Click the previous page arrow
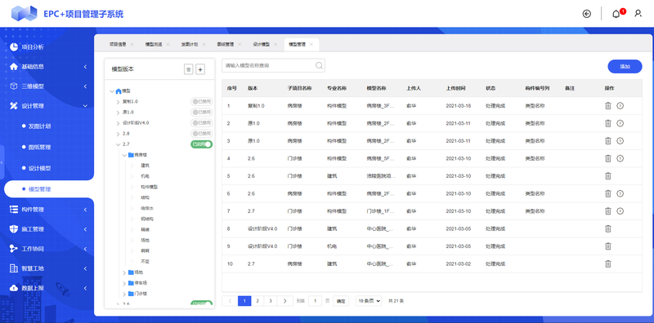654x323 pixels. click(230, 301)
